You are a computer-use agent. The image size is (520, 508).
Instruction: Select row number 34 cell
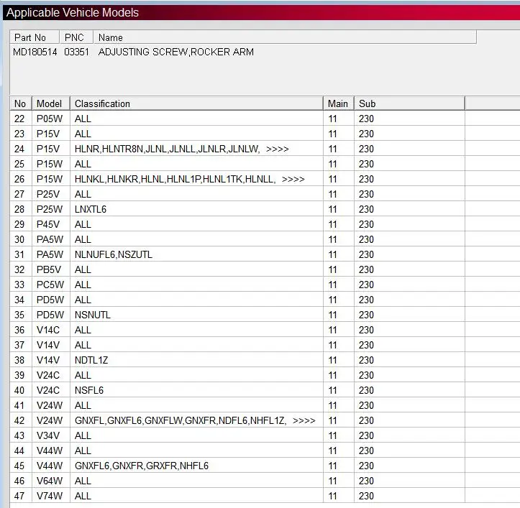21,300
